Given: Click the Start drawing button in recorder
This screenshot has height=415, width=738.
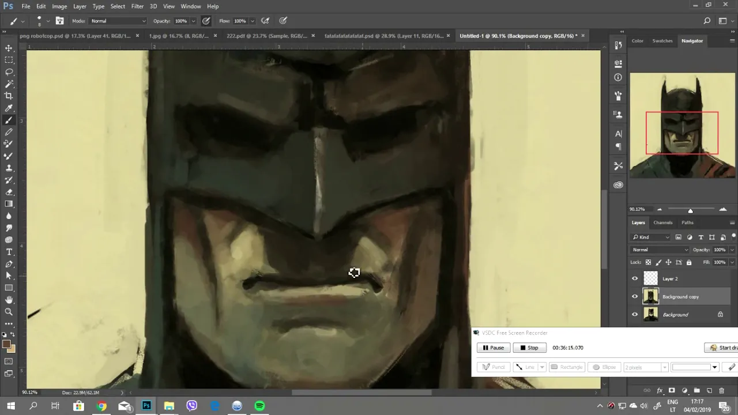Looking at the screenshot, I should [722, 348].
